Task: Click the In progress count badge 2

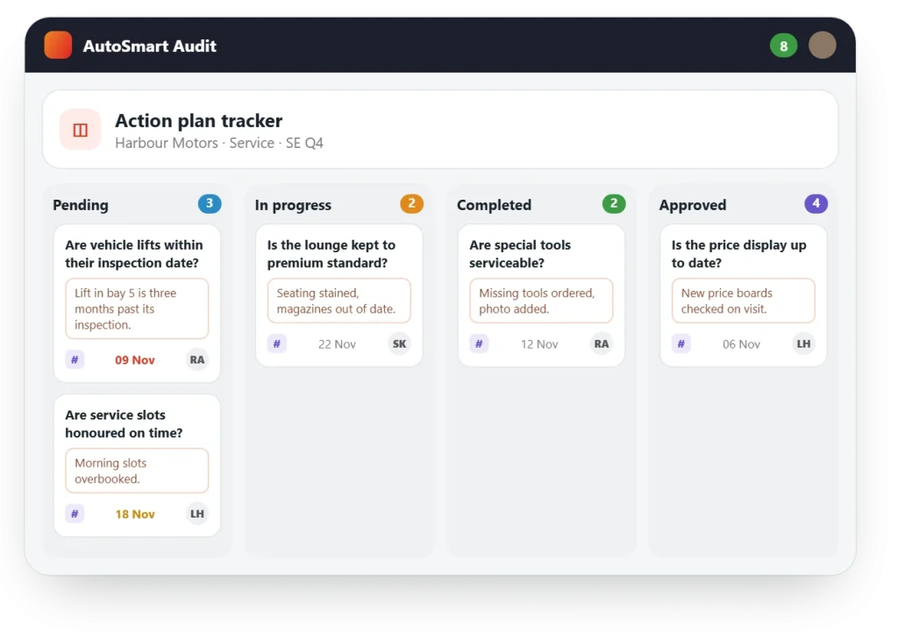Action: [412, 203]
